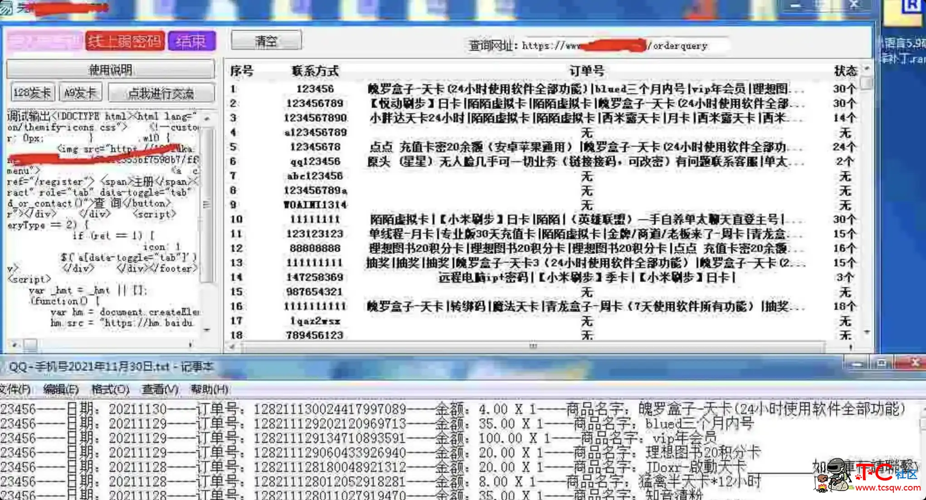Click debug output horizontal scrollbar thumb
The width and height of the screenshot is (926, 500).
pyautogui.click(x=30, y=345)
